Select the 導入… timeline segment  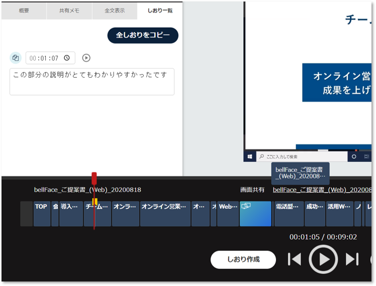click(x=71, y=214)
